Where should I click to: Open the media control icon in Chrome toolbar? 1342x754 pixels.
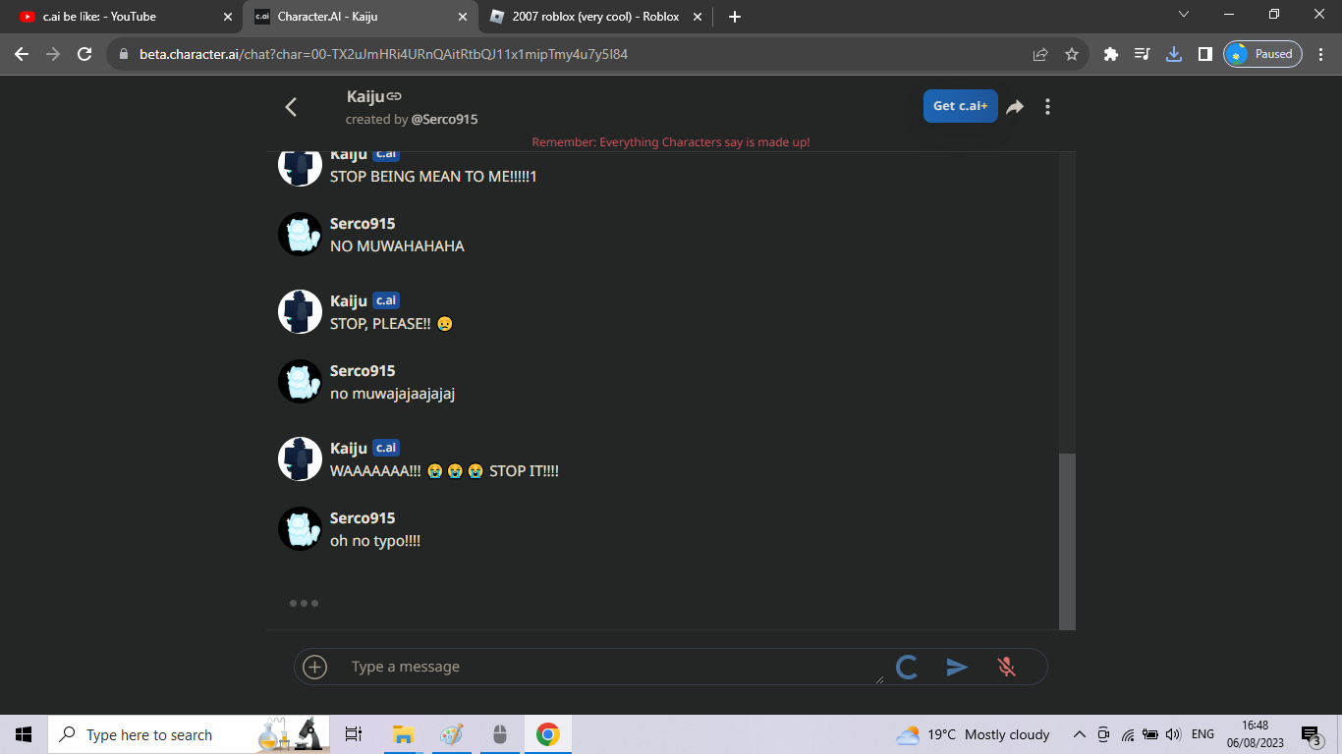[1143, 54]
